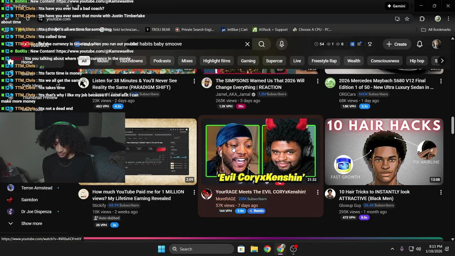Screen dimensions: 455x256
Task: Click the clock counter showing 54
Action: (319, 44)
